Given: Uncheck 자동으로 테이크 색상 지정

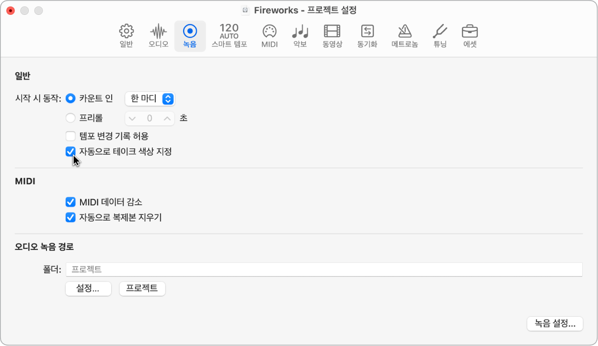Looking at the screenshot, I should click(70, 152).
